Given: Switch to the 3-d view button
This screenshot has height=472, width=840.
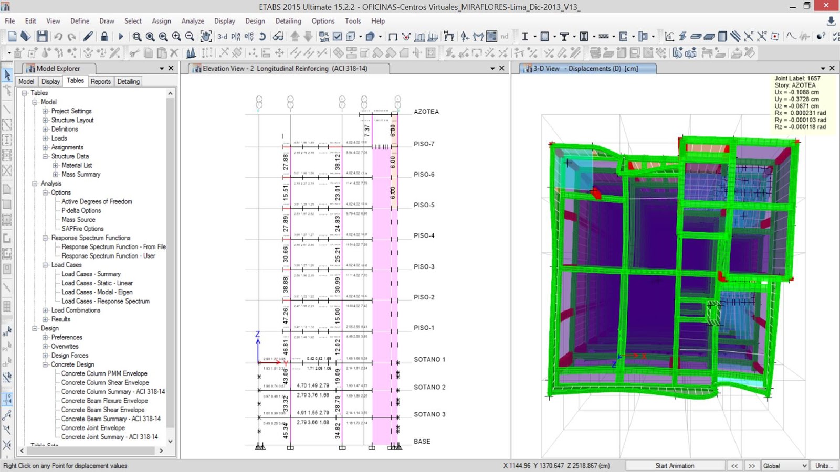Looking at the screenshot, I should (223, 36).
